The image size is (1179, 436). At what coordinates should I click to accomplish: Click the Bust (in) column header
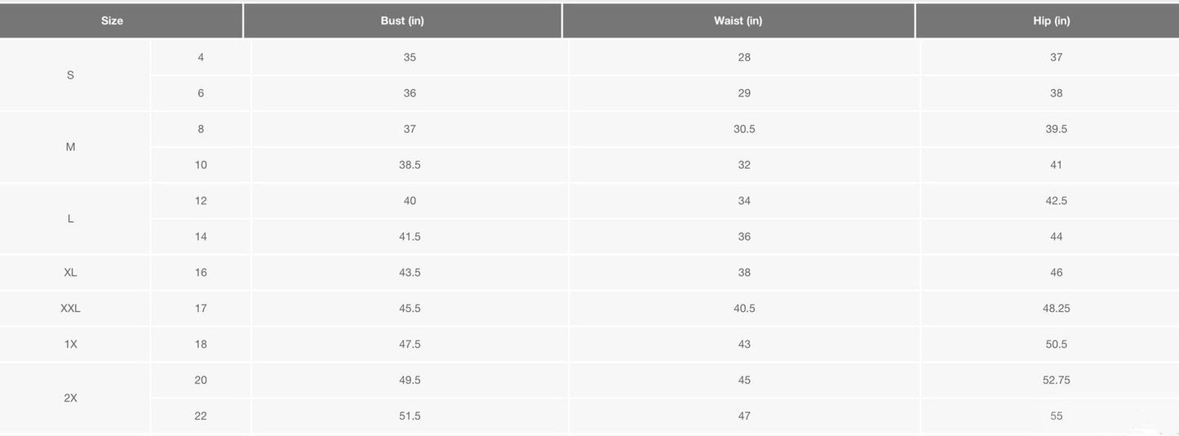point(402,21)
